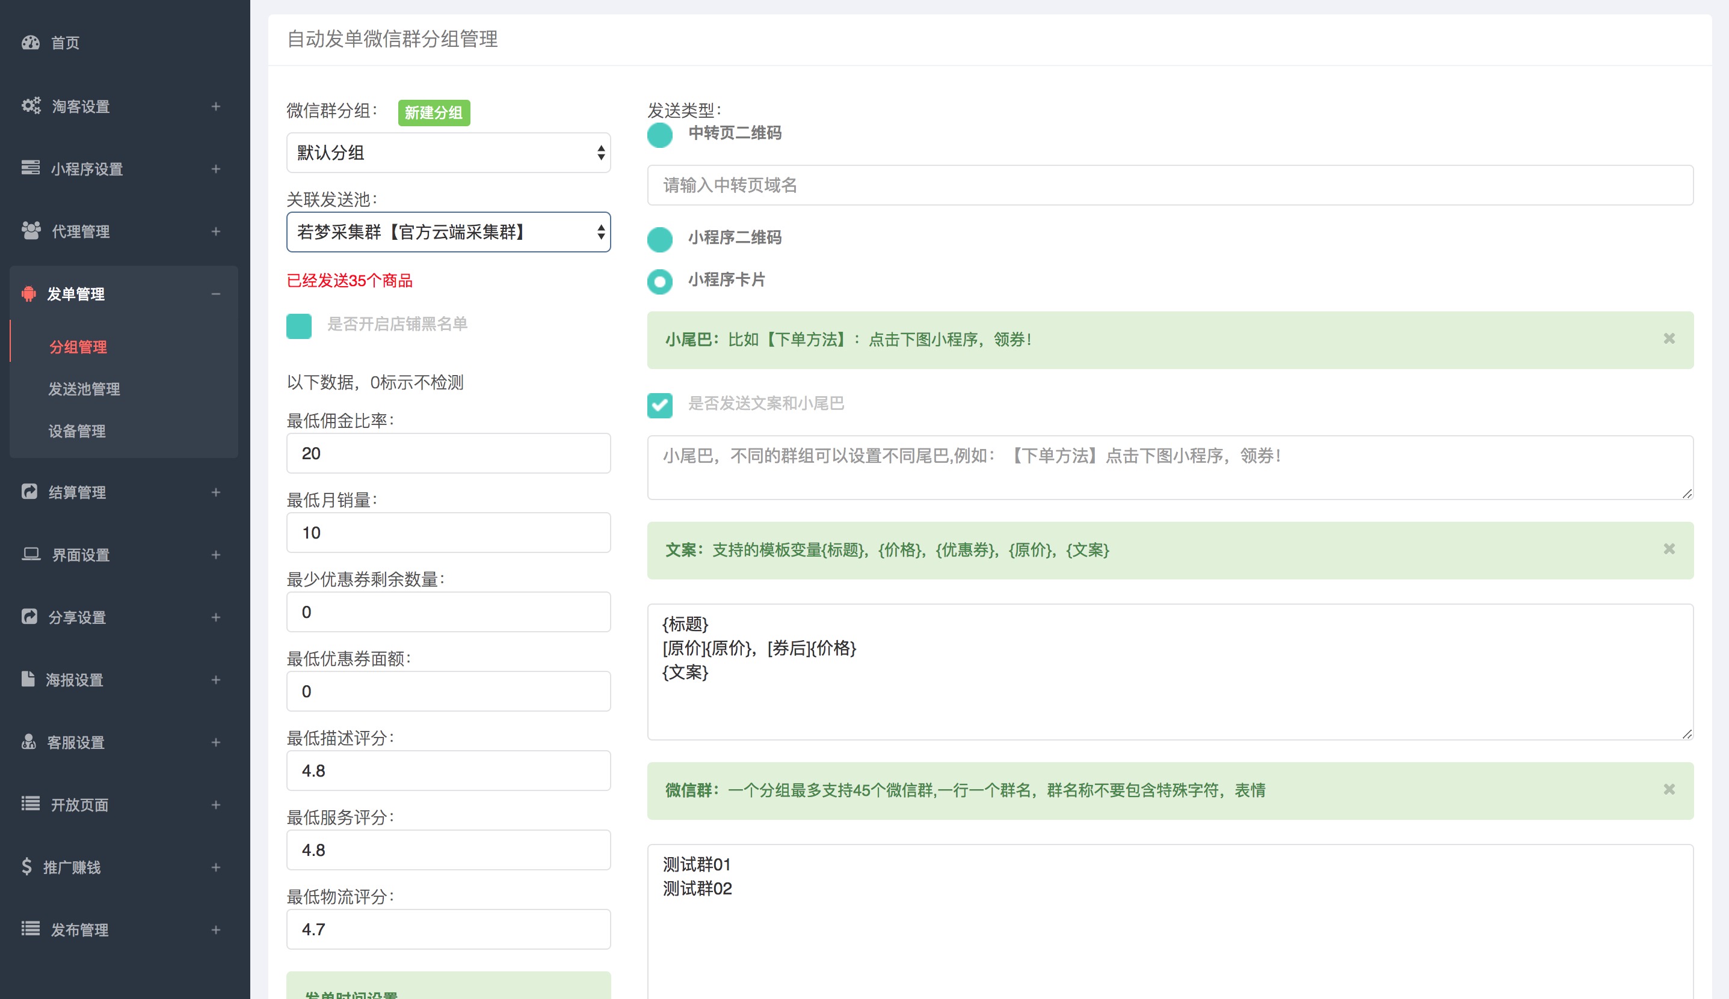Screen dimensions: 1729x999
Task: Click the android icon beside 发单管理
Action: [29, 293]
